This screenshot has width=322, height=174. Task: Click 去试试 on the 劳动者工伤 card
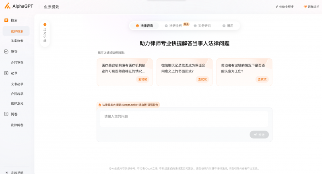pyautogui.click(x=262, y=79)
